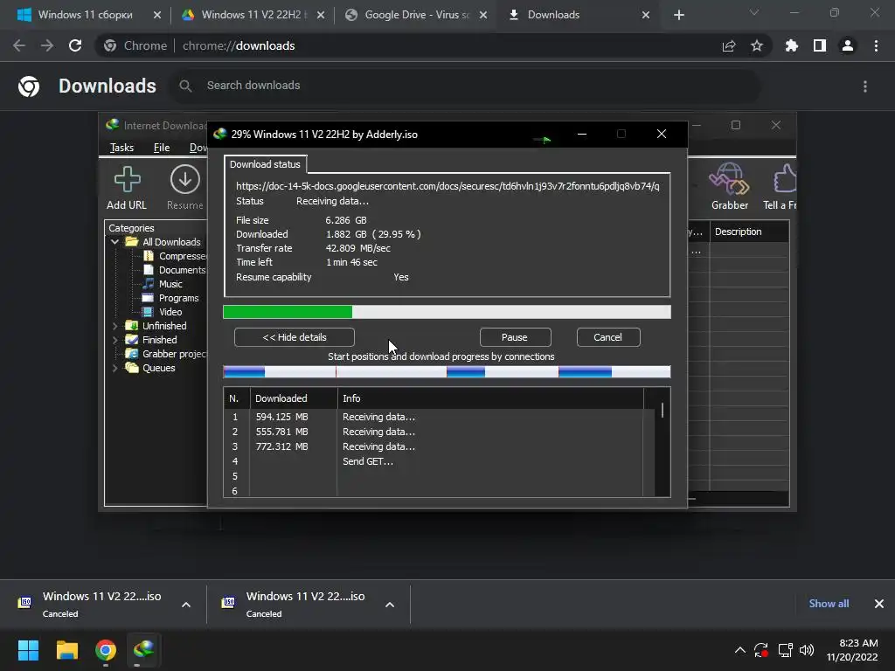
Task: Open the Chrome tab search dropdown
Action: pos(754,12)
